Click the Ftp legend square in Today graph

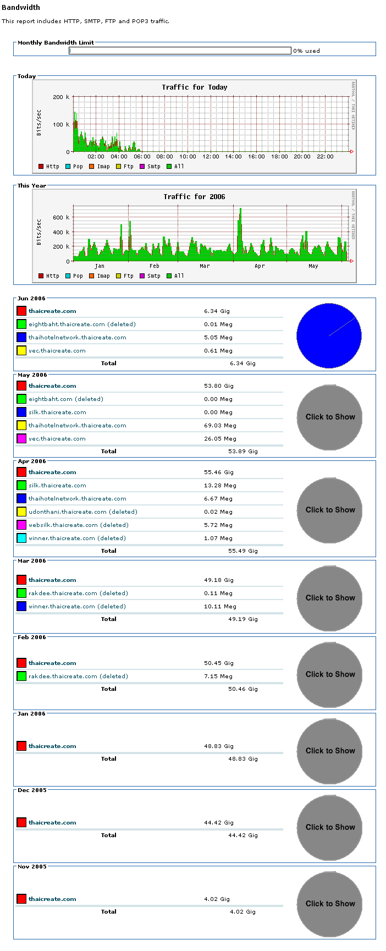118,166
